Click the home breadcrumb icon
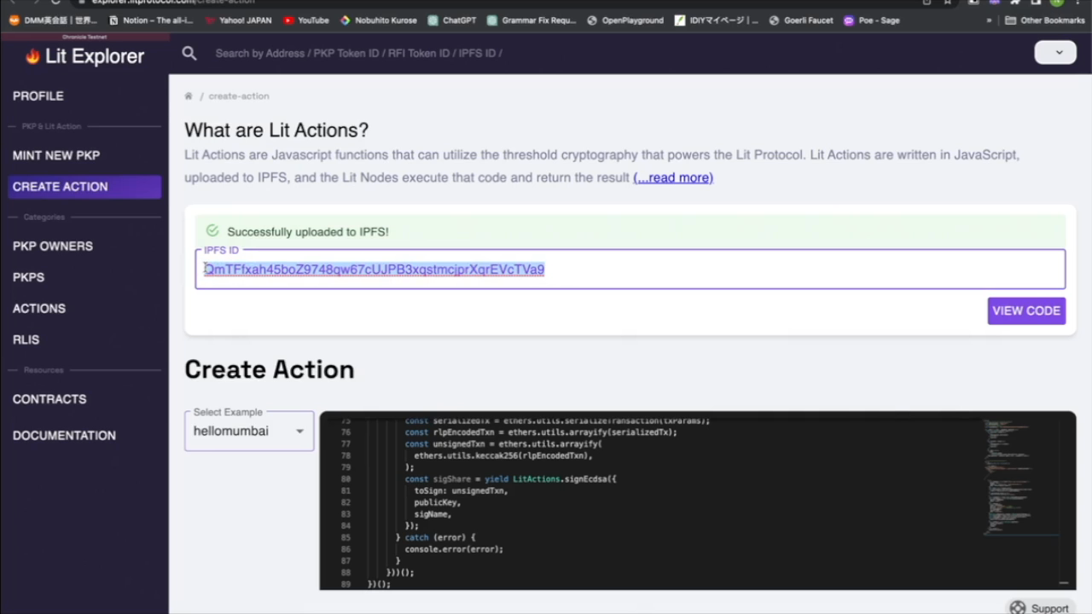Screen dimensions: 1092x614 tap(189, 96)
